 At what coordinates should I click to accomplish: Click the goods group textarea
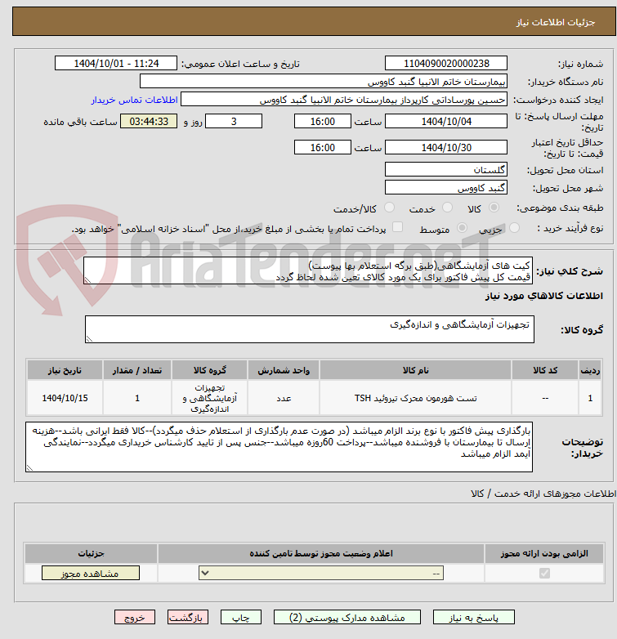coord(310,329)
